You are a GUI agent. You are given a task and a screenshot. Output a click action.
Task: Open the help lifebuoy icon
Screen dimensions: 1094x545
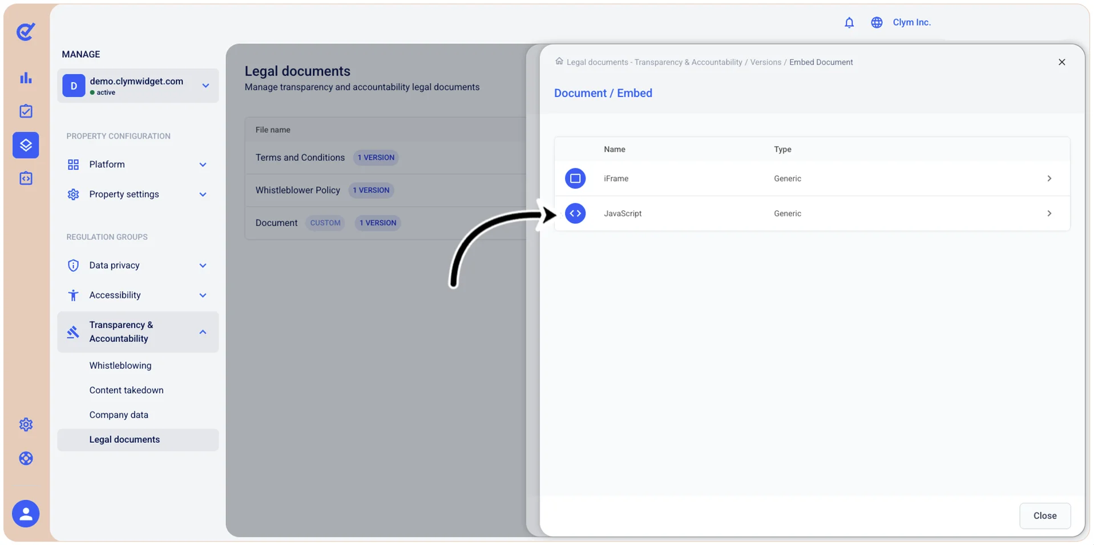click(26, 458)
